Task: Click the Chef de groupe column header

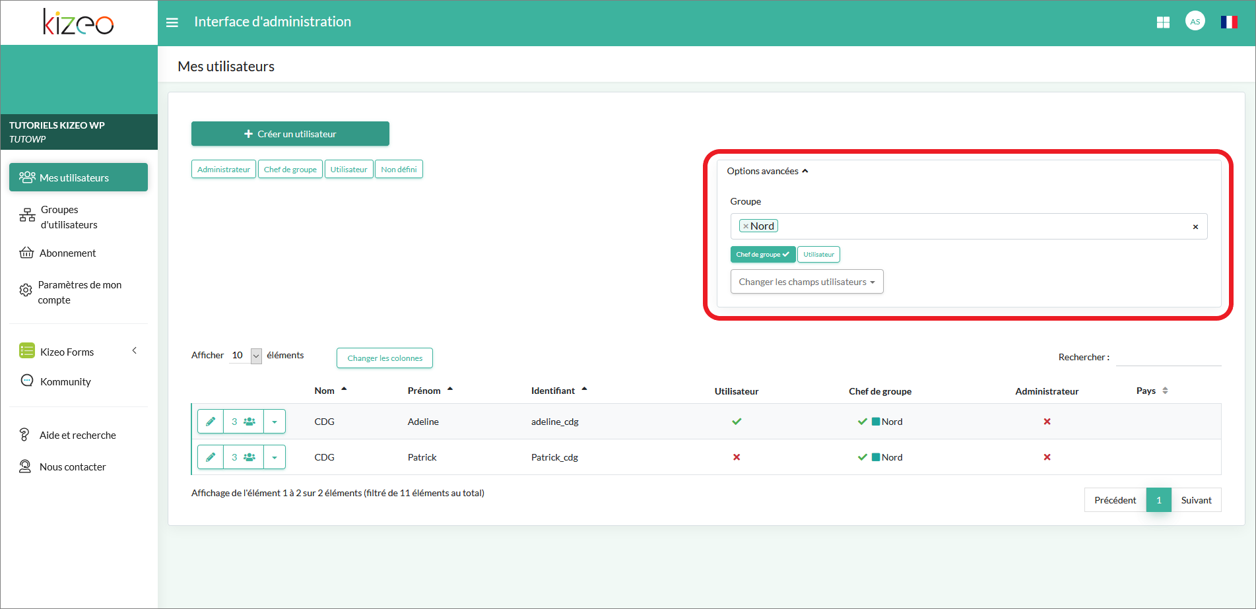Action: point(880,391)
